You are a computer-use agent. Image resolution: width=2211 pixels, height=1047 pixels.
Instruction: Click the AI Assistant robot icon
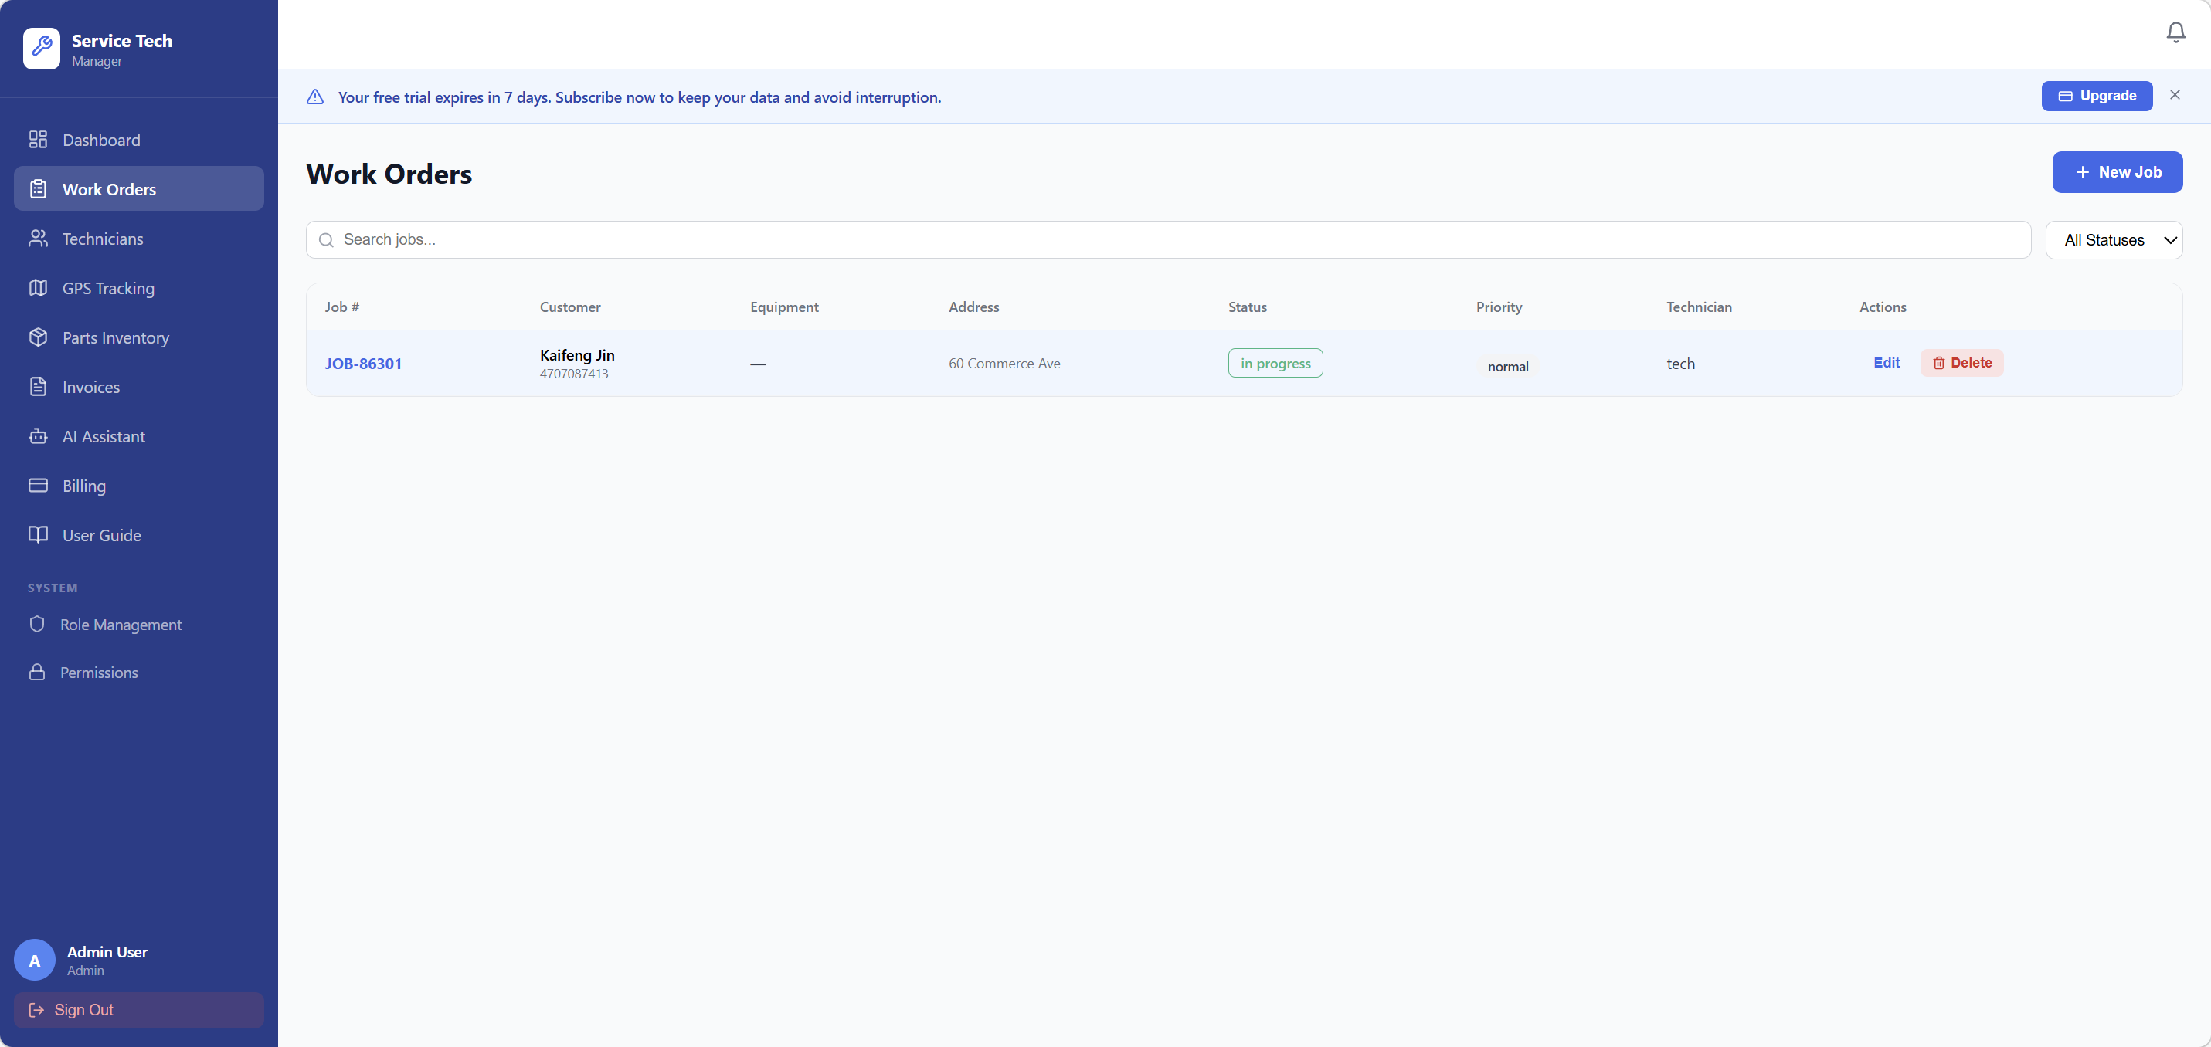click(38, 436)
